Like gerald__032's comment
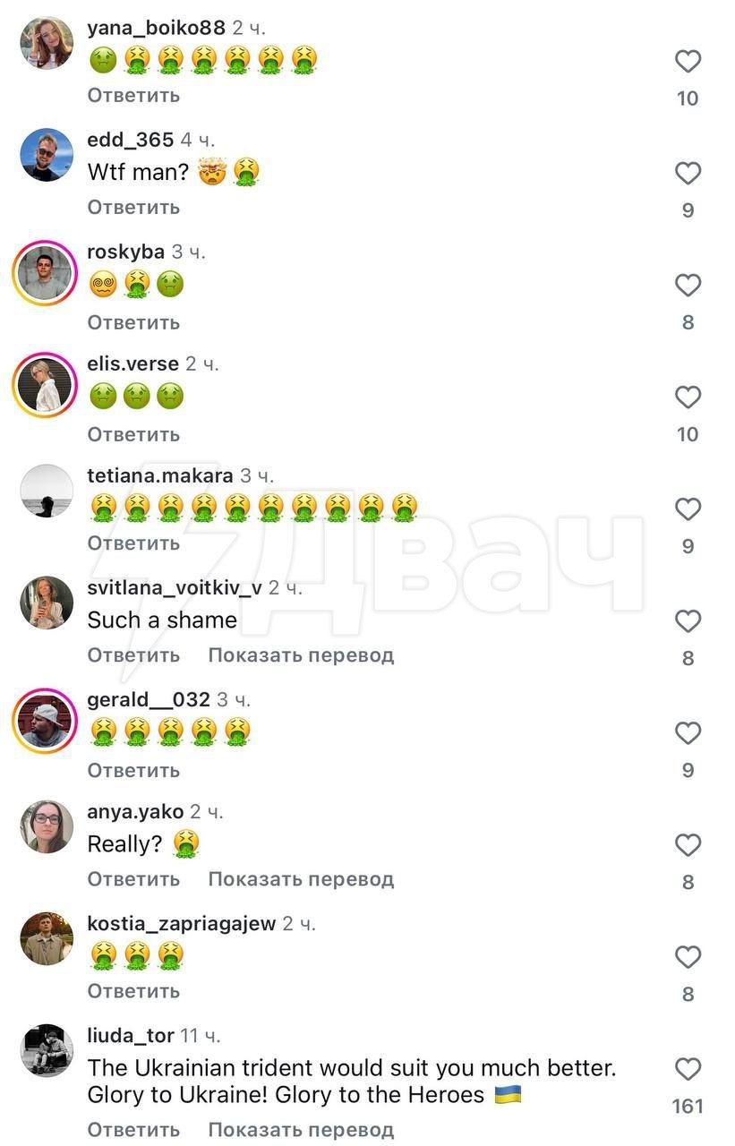This screenshot has height=1146, width=735. [688, 733]
